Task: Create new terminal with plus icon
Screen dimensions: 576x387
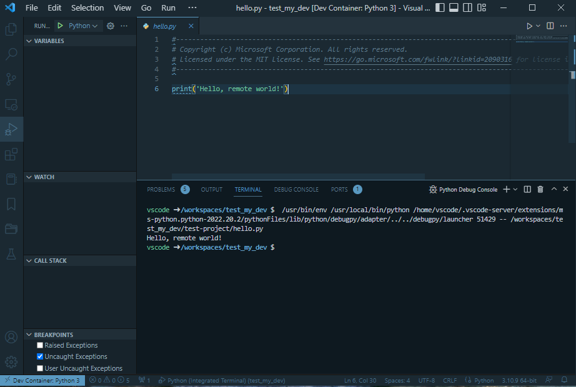Action: (506, 189)
